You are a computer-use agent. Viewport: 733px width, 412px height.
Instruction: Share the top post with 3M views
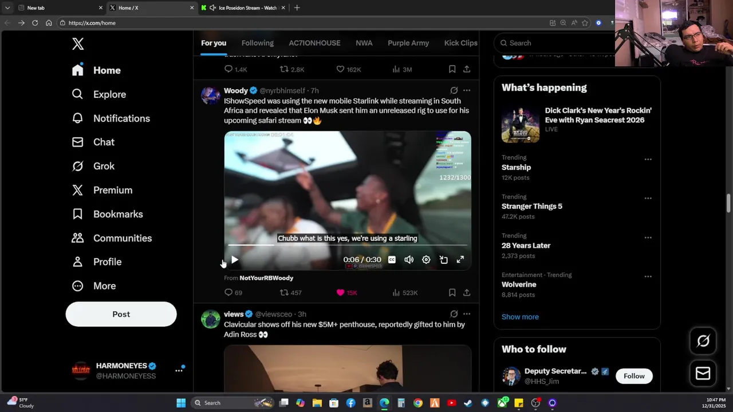pyautogui.click(x=467, y=69)
